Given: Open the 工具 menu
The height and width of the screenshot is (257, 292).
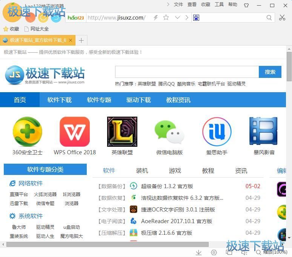Looking at the screenshot, I should click(219, 5).
